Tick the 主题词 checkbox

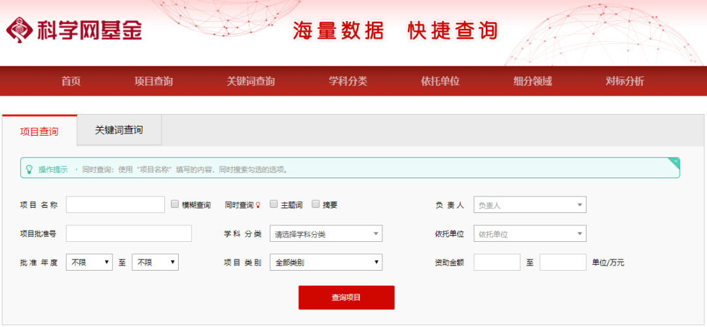(x=274, y=204)
